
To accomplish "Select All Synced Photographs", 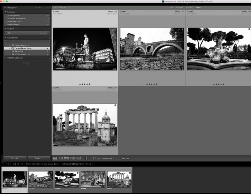I will [x=27, y=19].
